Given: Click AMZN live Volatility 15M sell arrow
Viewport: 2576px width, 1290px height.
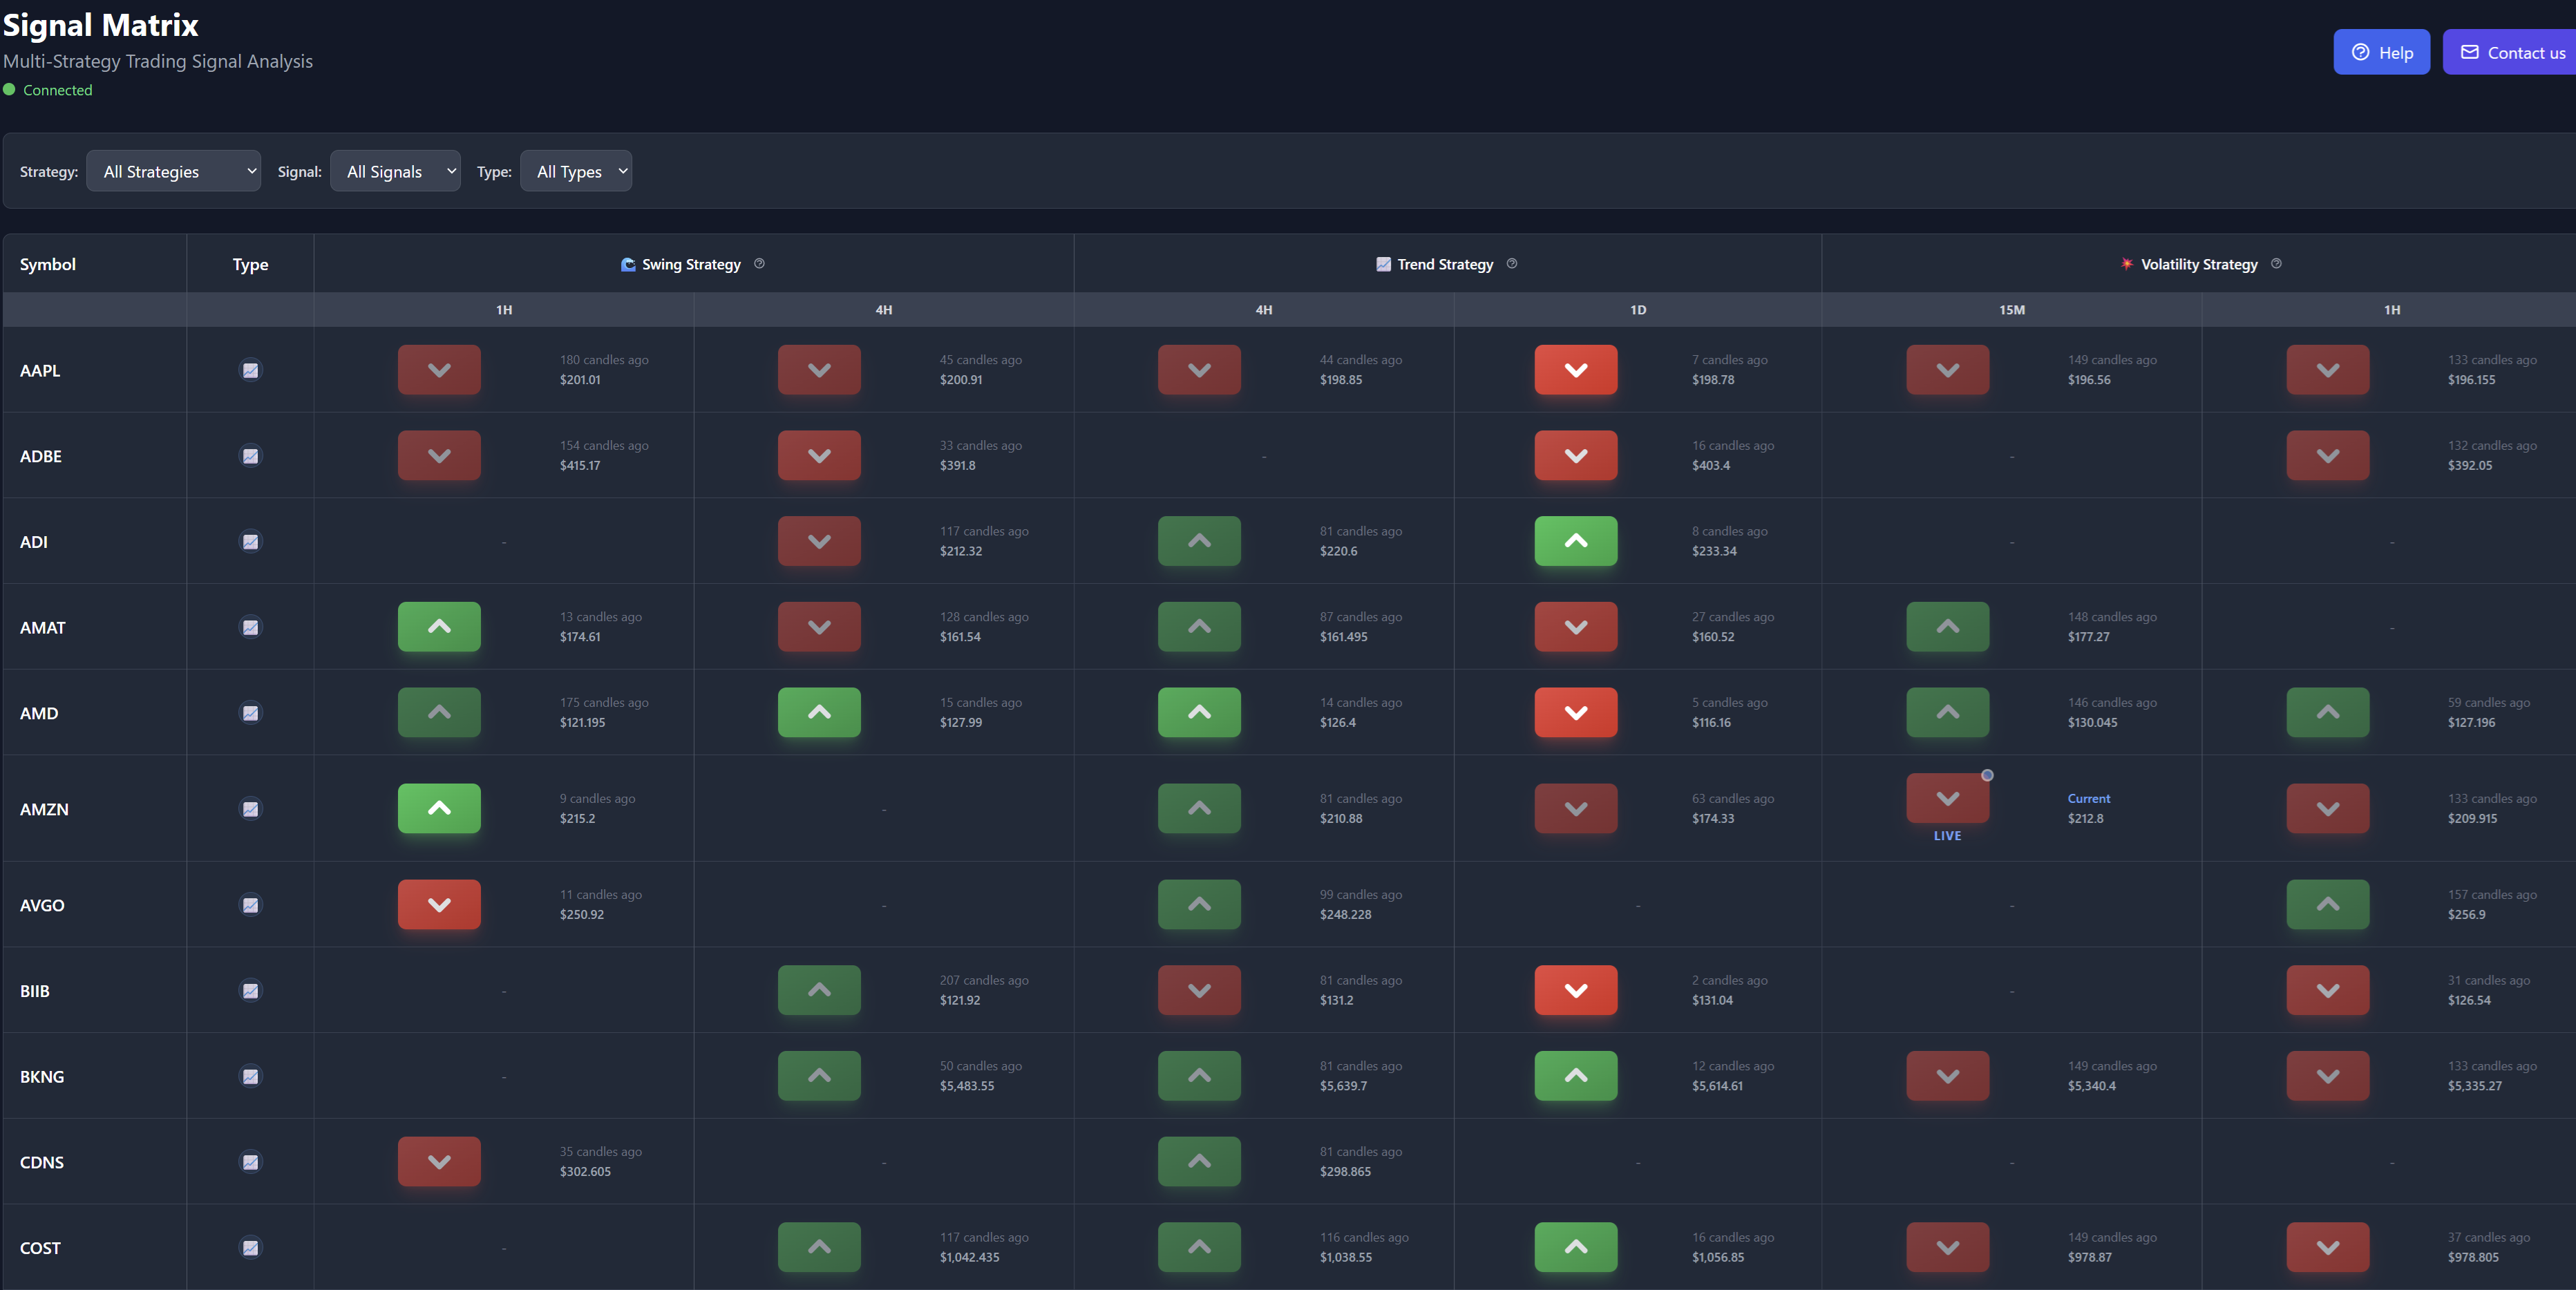Looking at the screenshot, I should click(x=1948, y=798).
